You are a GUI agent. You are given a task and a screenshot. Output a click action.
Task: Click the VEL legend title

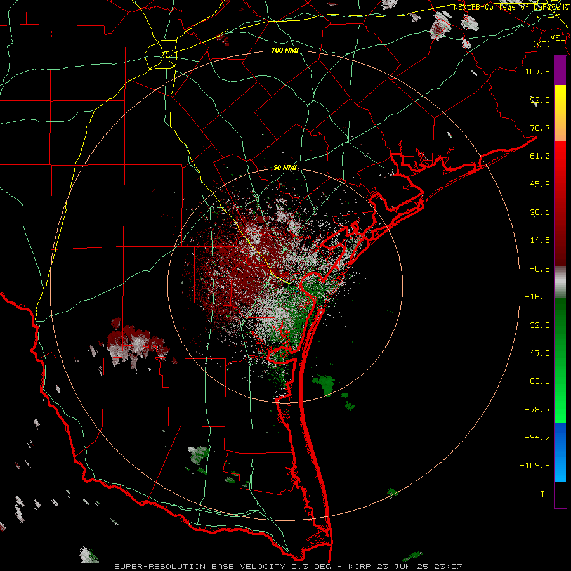pyautogui.click(x=558, y=38)
